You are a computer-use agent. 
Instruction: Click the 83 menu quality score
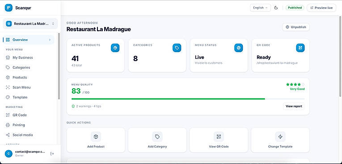pyautogui.click(x=76, y=91)
